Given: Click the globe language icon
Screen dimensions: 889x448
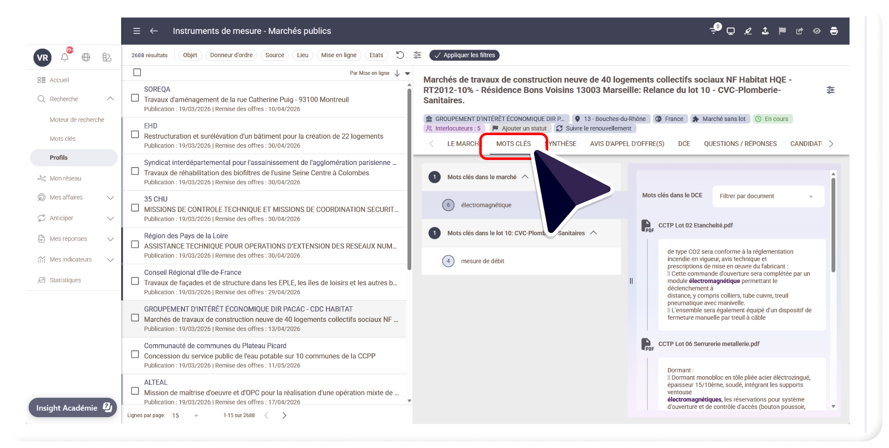Looking at the screenshot, I should [86, 57].
